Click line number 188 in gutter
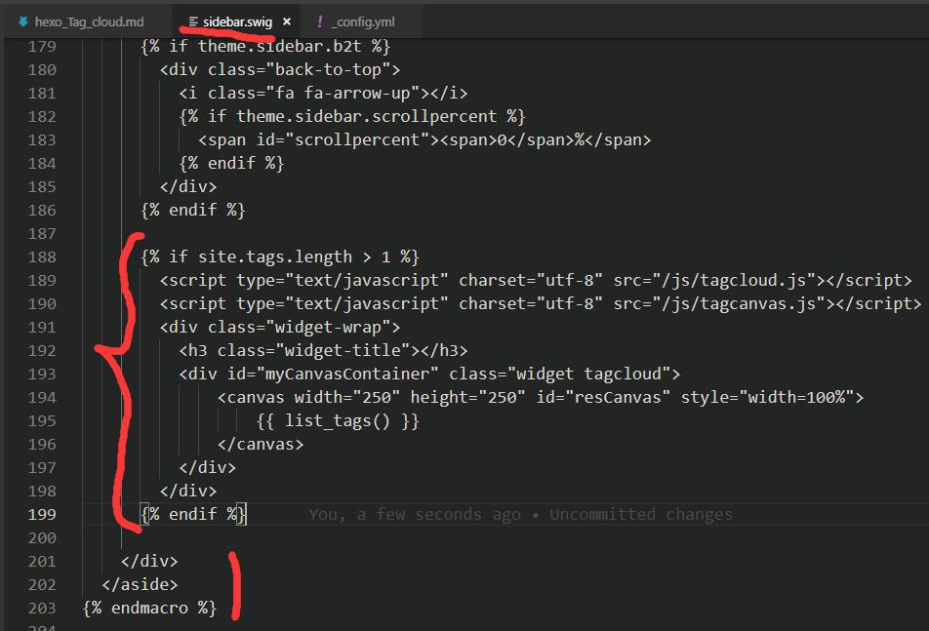Image resolution: width=929 pixels, height=631 pixels. point(42,256)
